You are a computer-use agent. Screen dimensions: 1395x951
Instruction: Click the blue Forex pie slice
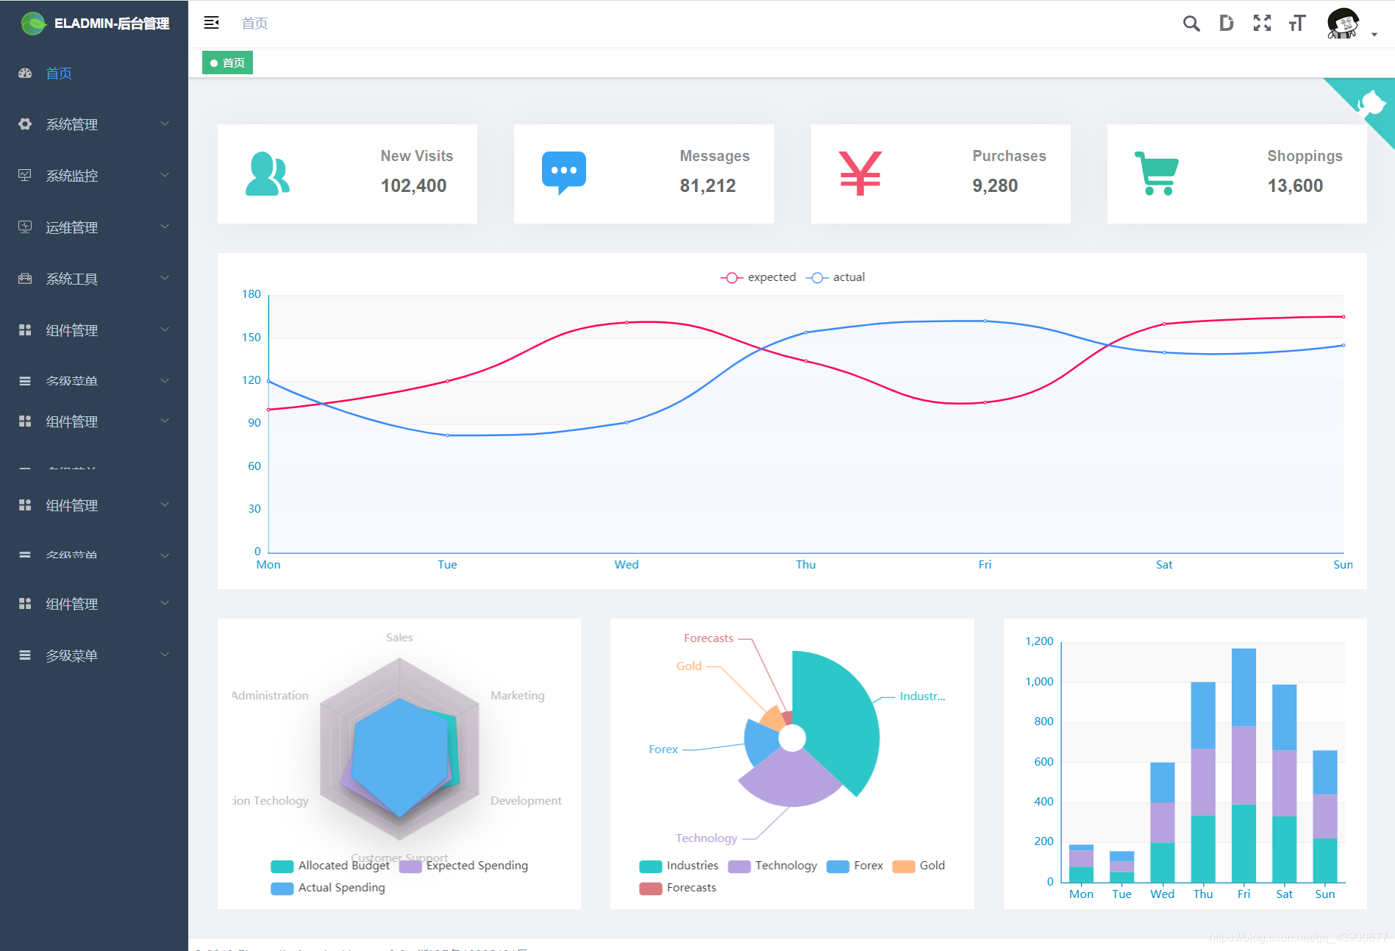761,741
